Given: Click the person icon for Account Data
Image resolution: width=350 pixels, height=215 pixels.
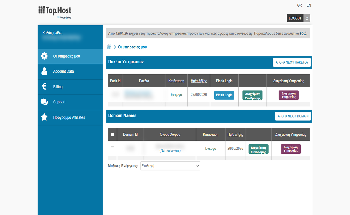Looking at the screenshot, I should point(44,71).
